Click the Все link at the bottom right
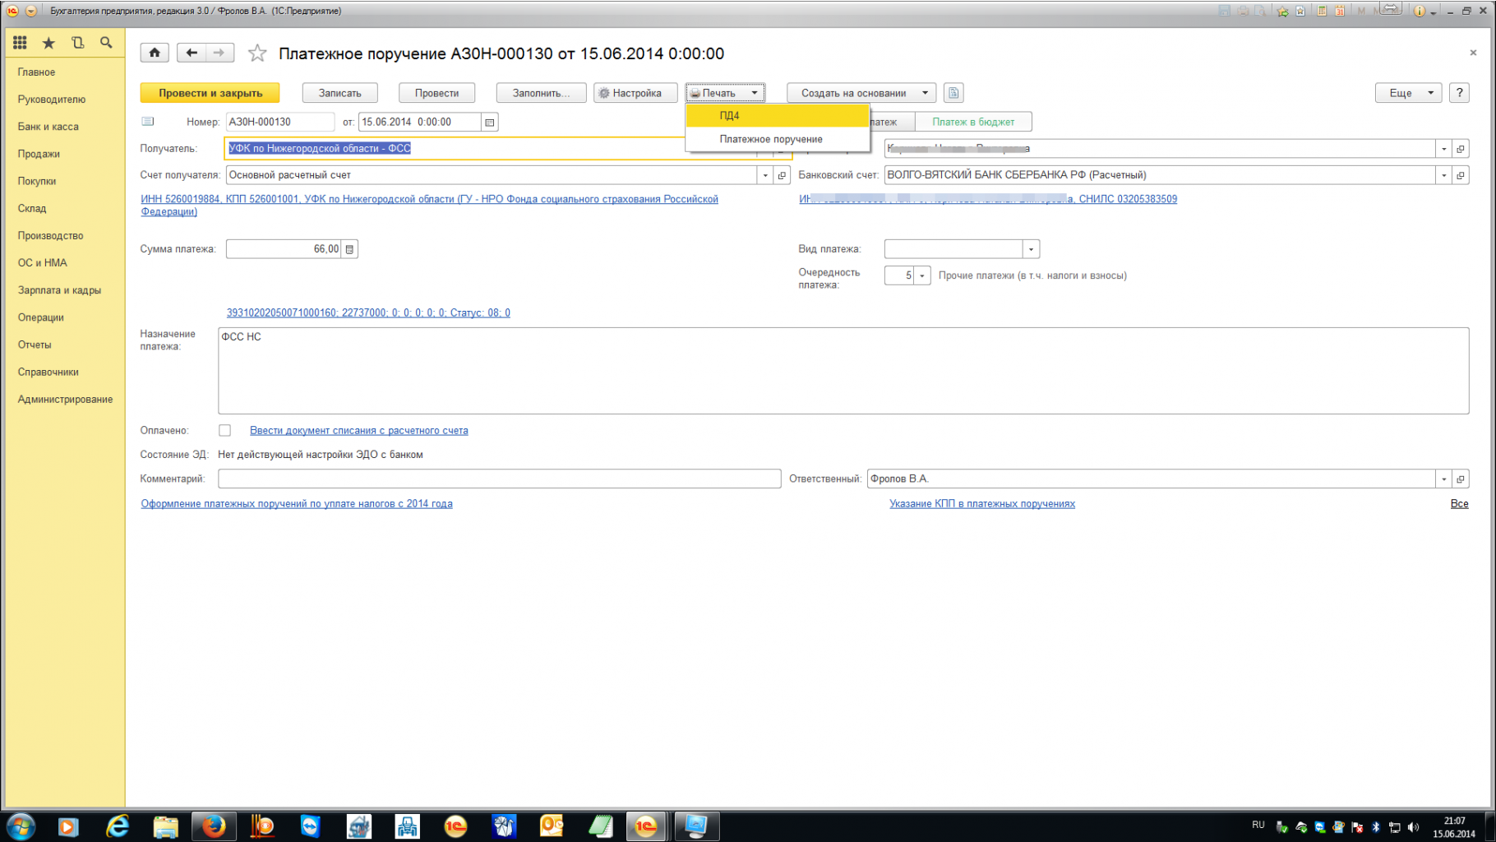Image resolution: width=1496 pixels, height=842 pixels. 1459,504
